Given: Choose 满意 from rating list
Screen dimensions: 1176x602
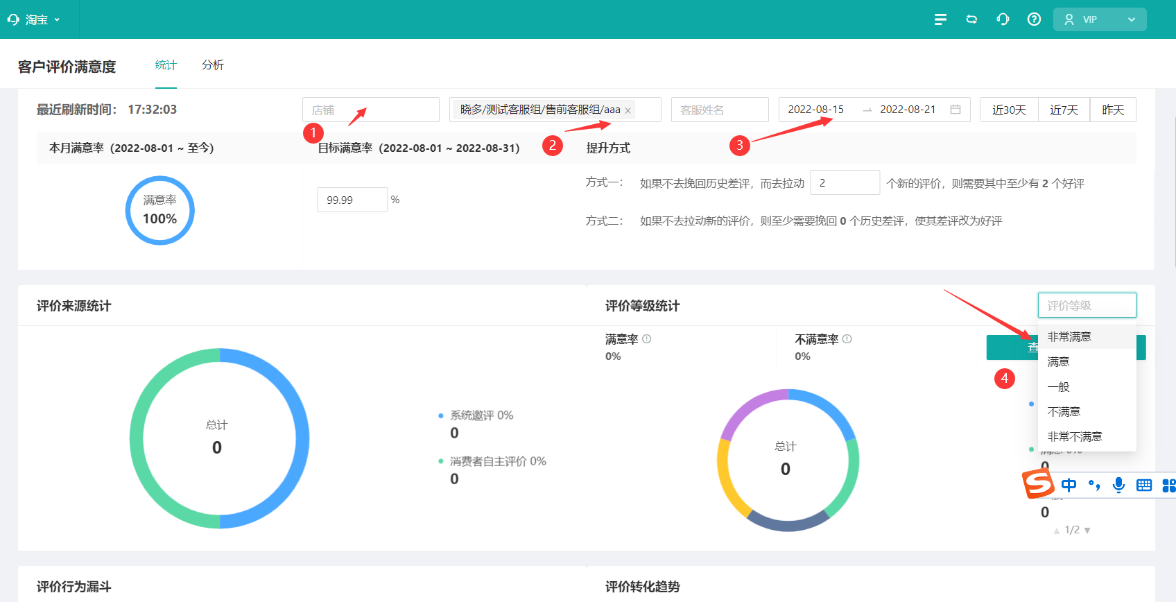Looking at the screenshot, I should tap(1087, 361).
